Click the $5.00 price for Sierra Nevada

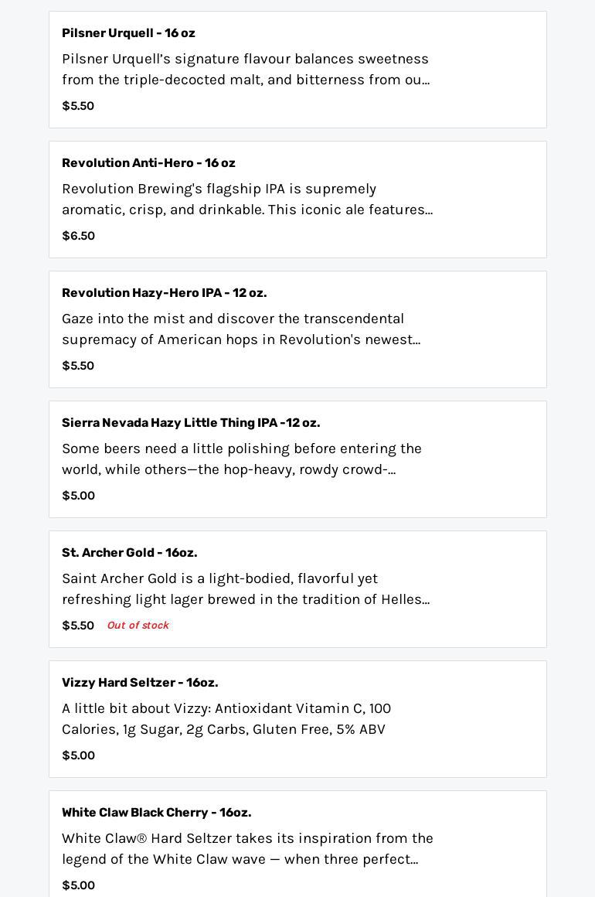tap(78, 496)
